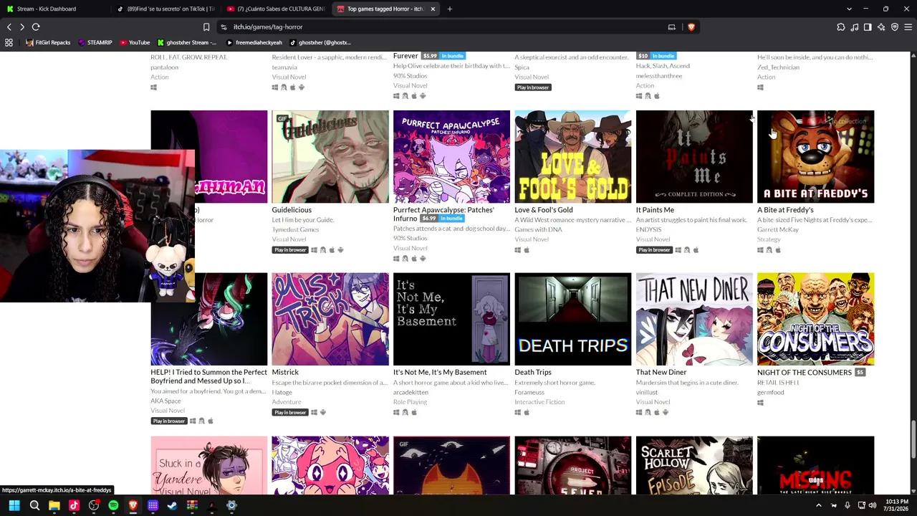This screenshot has width=917, height=516.
Task: Open the freemediaheckyeah bookmark
Action: pos(254,42)
